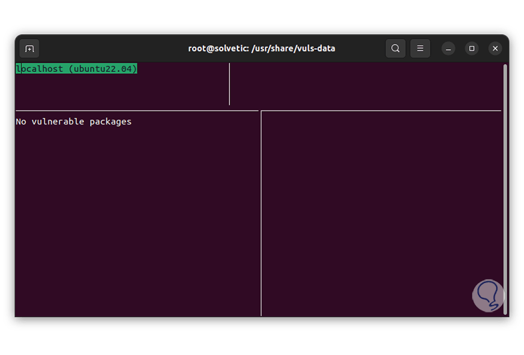Focus the empty pane right of localhost
The image size is (524, 355).
(x=365, y=85)
